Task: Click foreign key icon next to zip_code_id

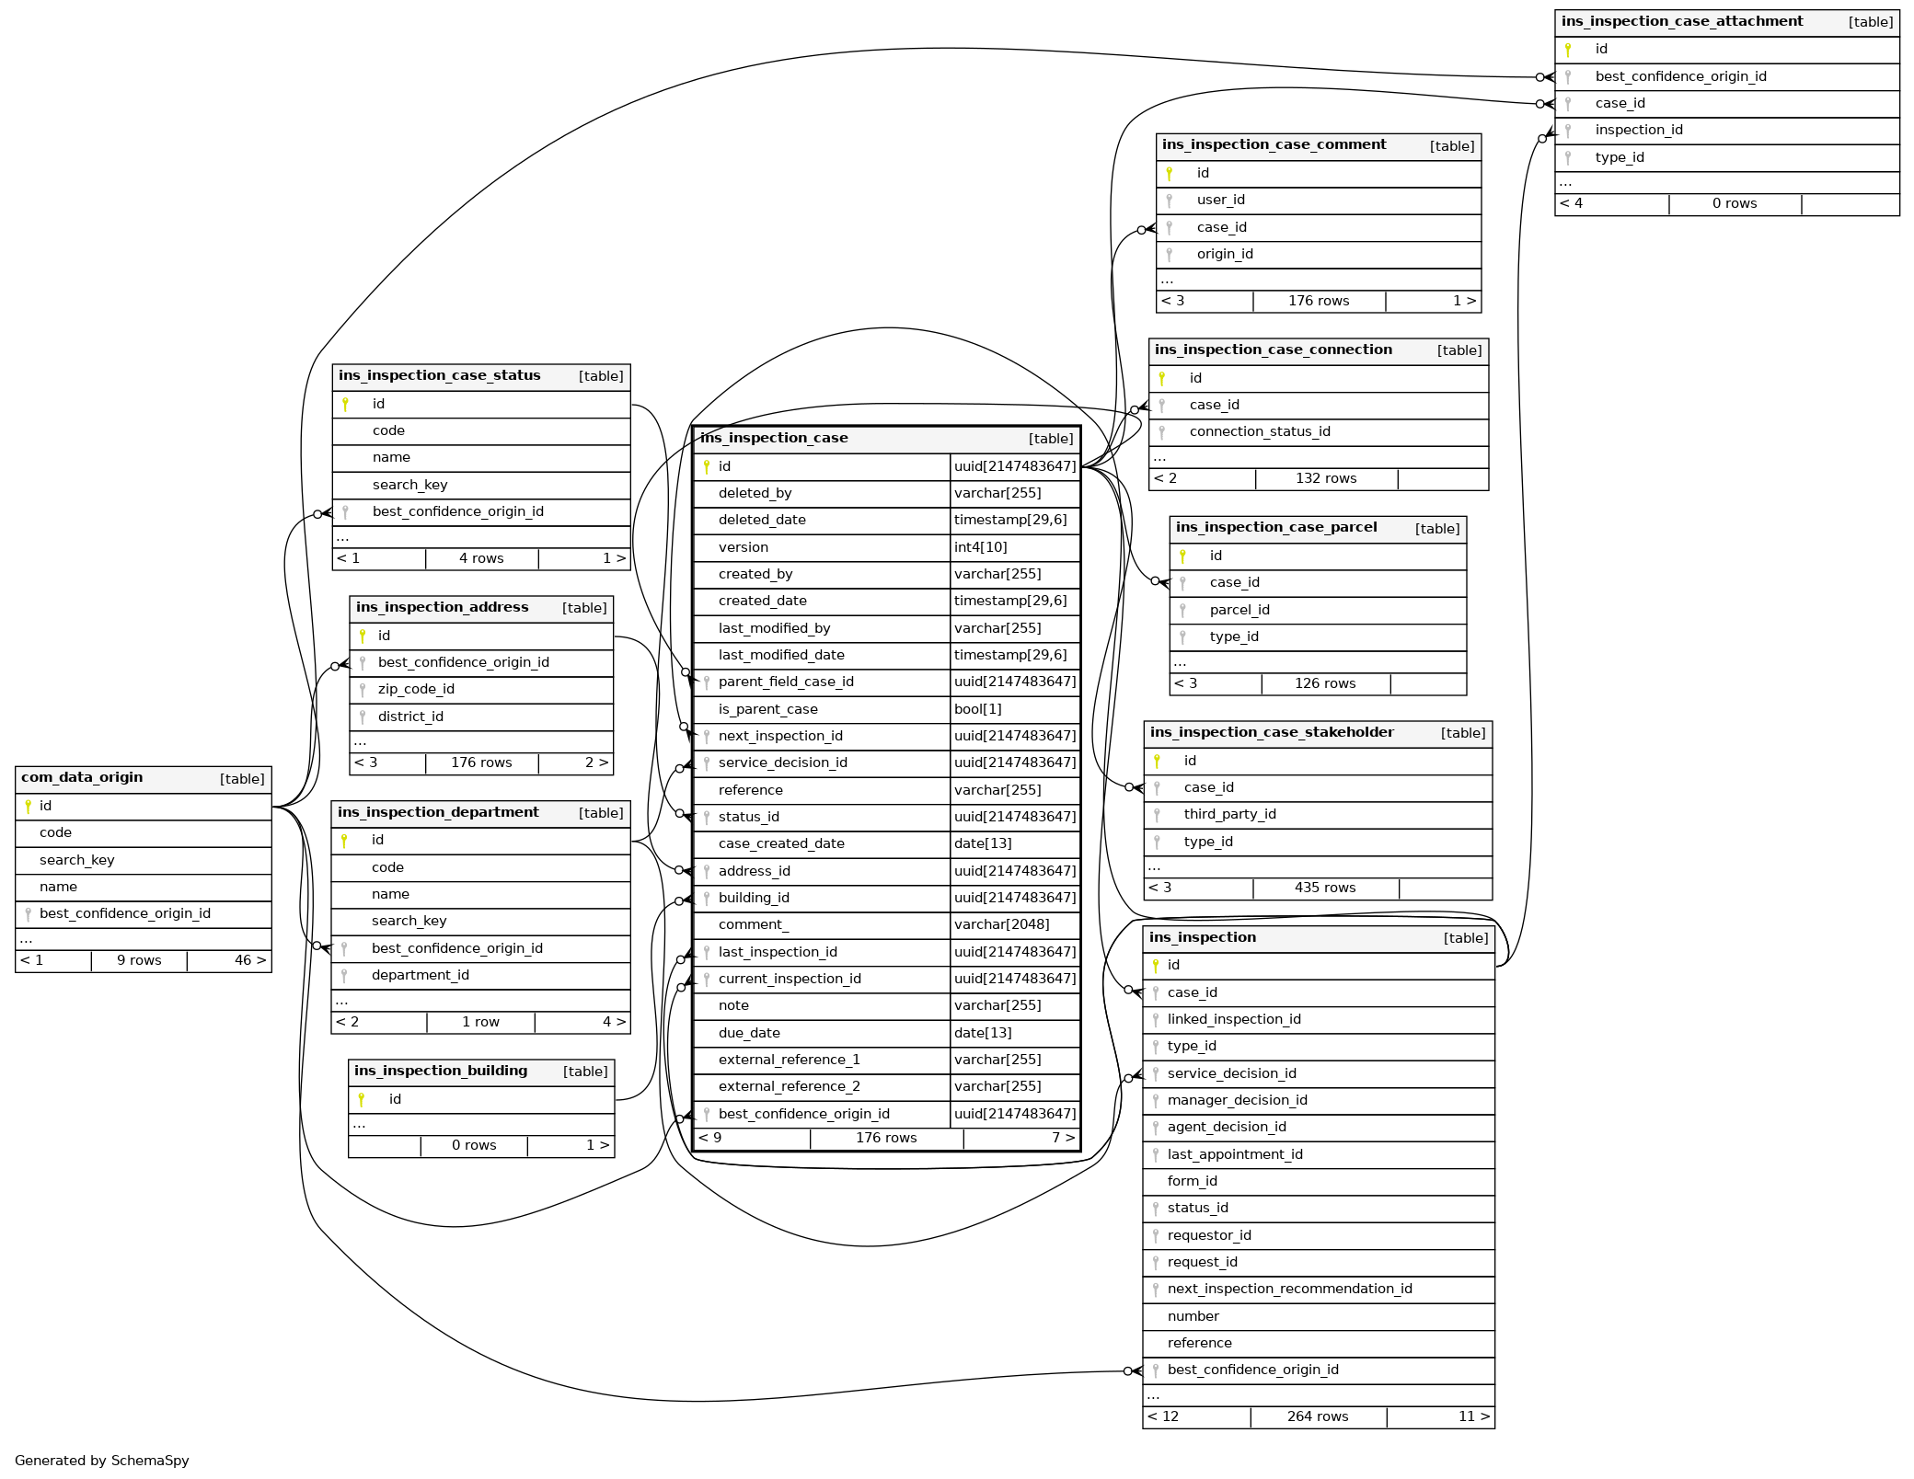Action: point(363,690)
